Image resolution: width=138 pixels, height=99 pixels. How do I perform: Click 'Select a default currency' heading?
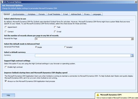15,52
